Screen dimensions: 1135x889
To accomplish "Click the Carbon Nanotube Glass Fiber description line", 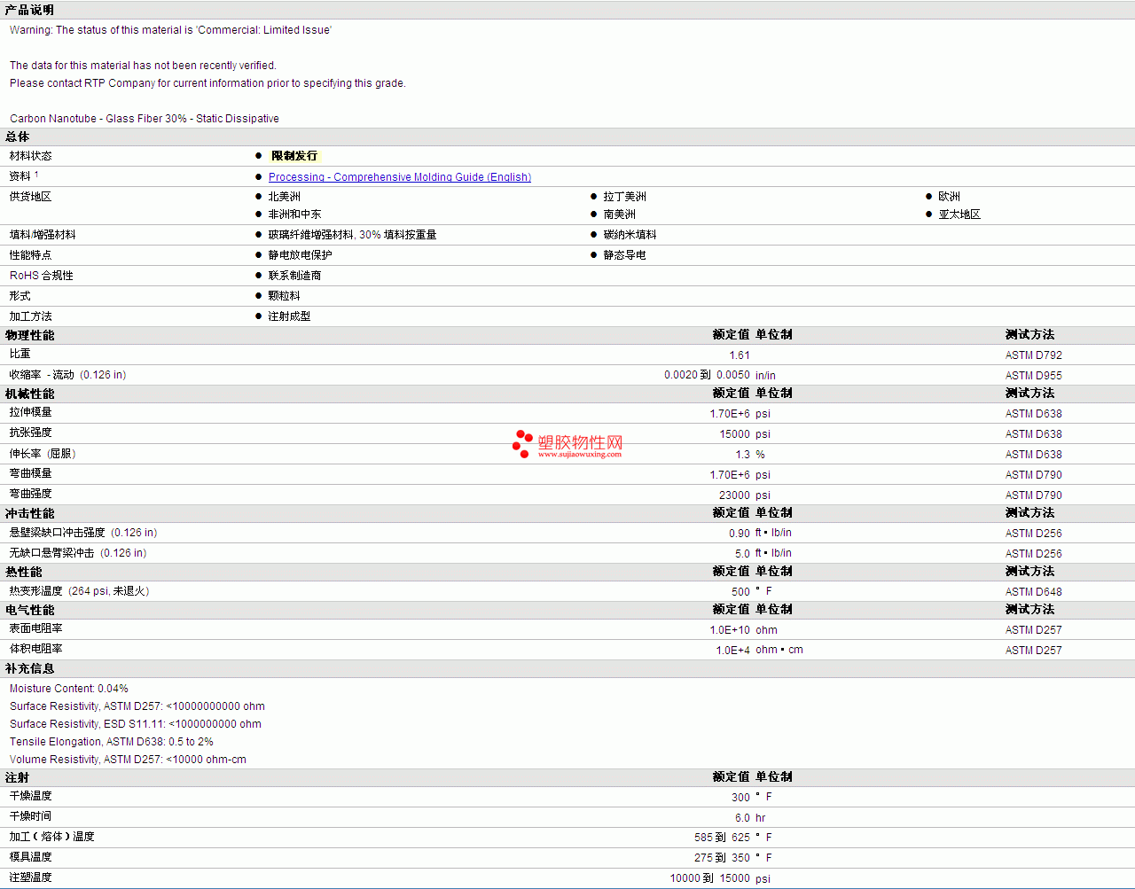I will click(x=145, y=119).
